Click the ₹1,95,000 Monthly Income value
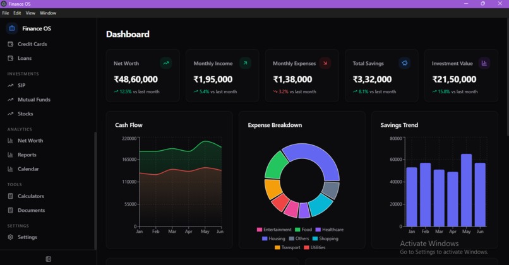509x265 pixels. [x=213, y=79]
